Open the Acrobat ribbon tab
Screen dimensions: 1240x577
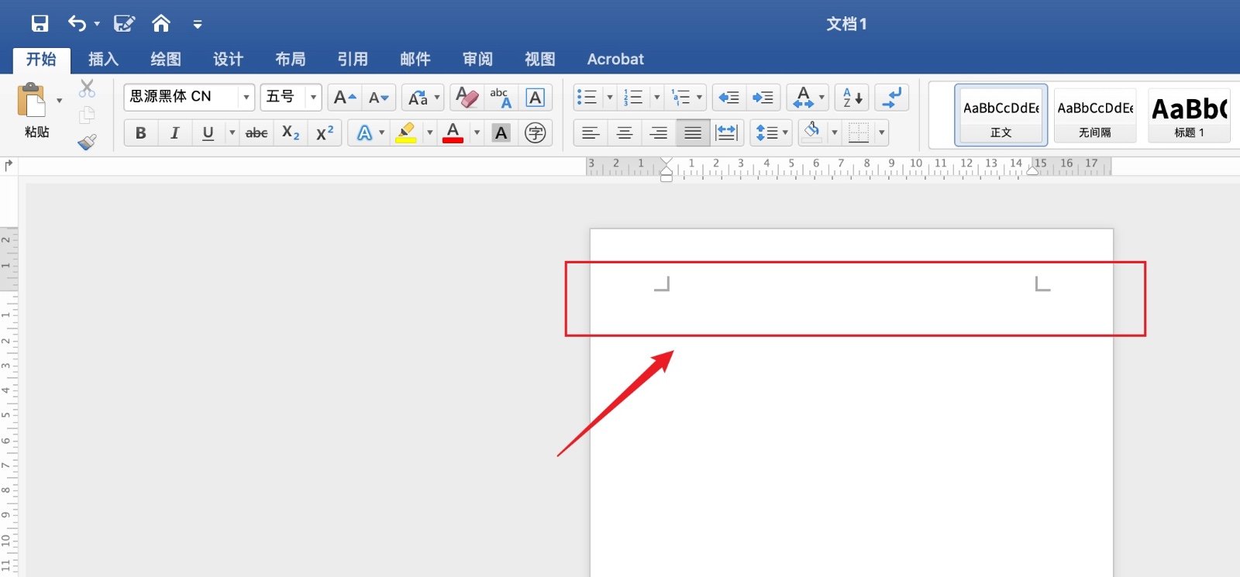pos(615,60)
